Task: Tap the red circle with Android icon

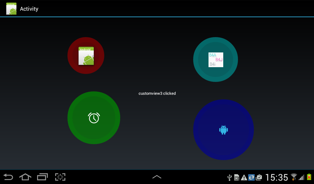Action: (86, 56)
